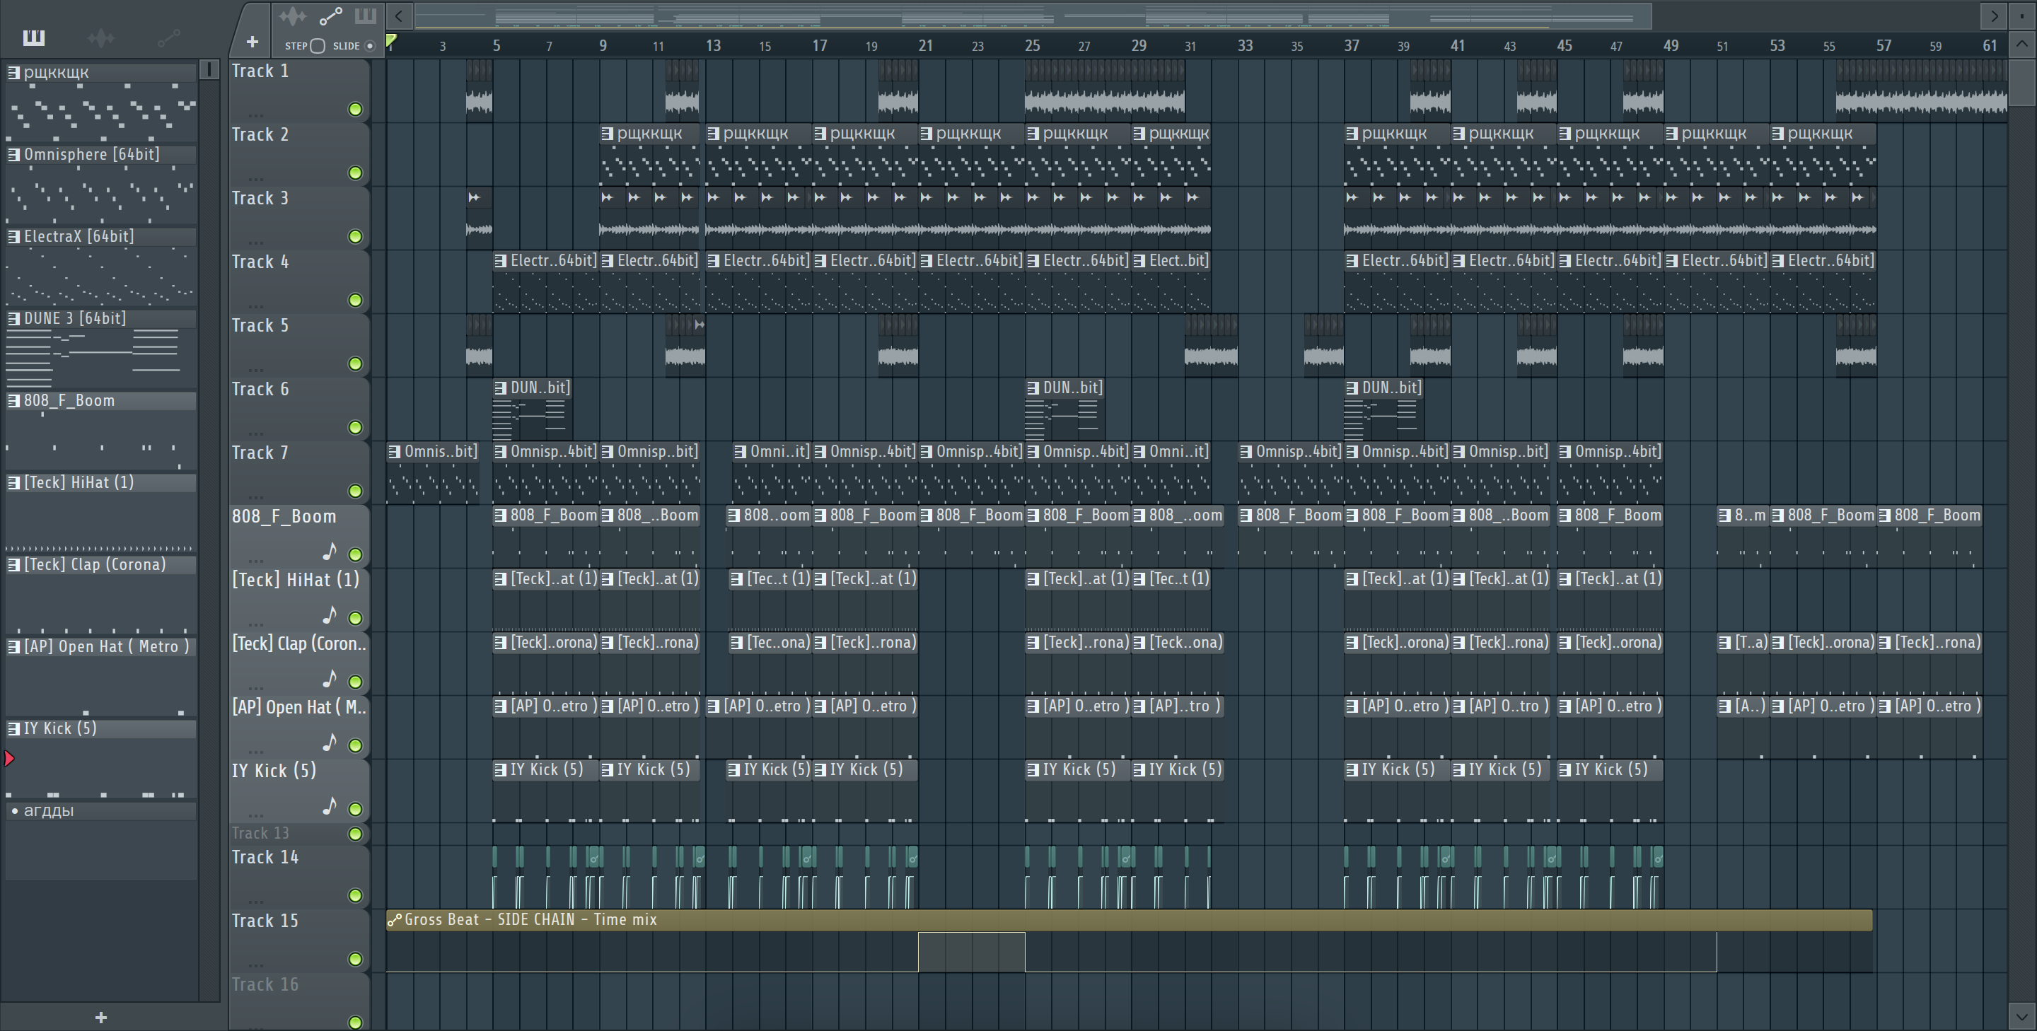The height and width of the screenshot is (1031, 2037).
Task: Click the add track plus button
Action: 253,42
